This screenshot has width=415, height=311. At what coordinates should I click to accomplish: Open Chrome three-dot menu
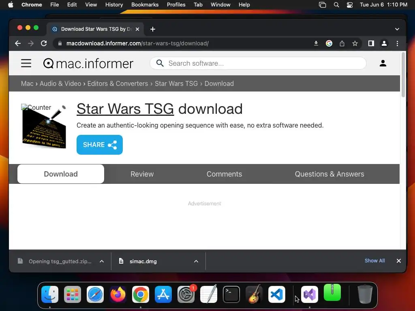coord(397,43)
